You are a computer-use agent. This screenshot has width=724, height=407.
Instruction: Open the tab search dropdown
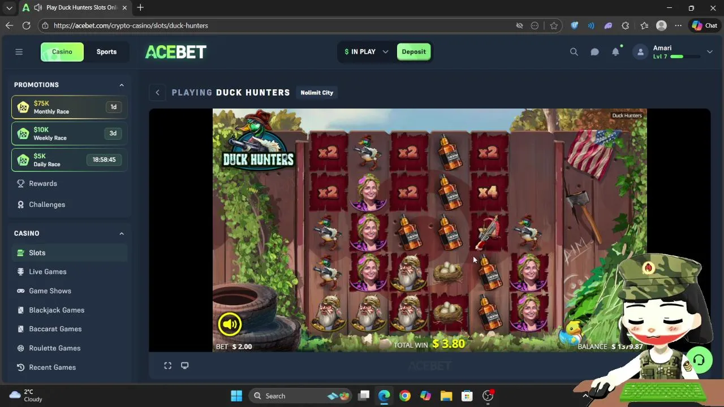(x=9, y=8)
